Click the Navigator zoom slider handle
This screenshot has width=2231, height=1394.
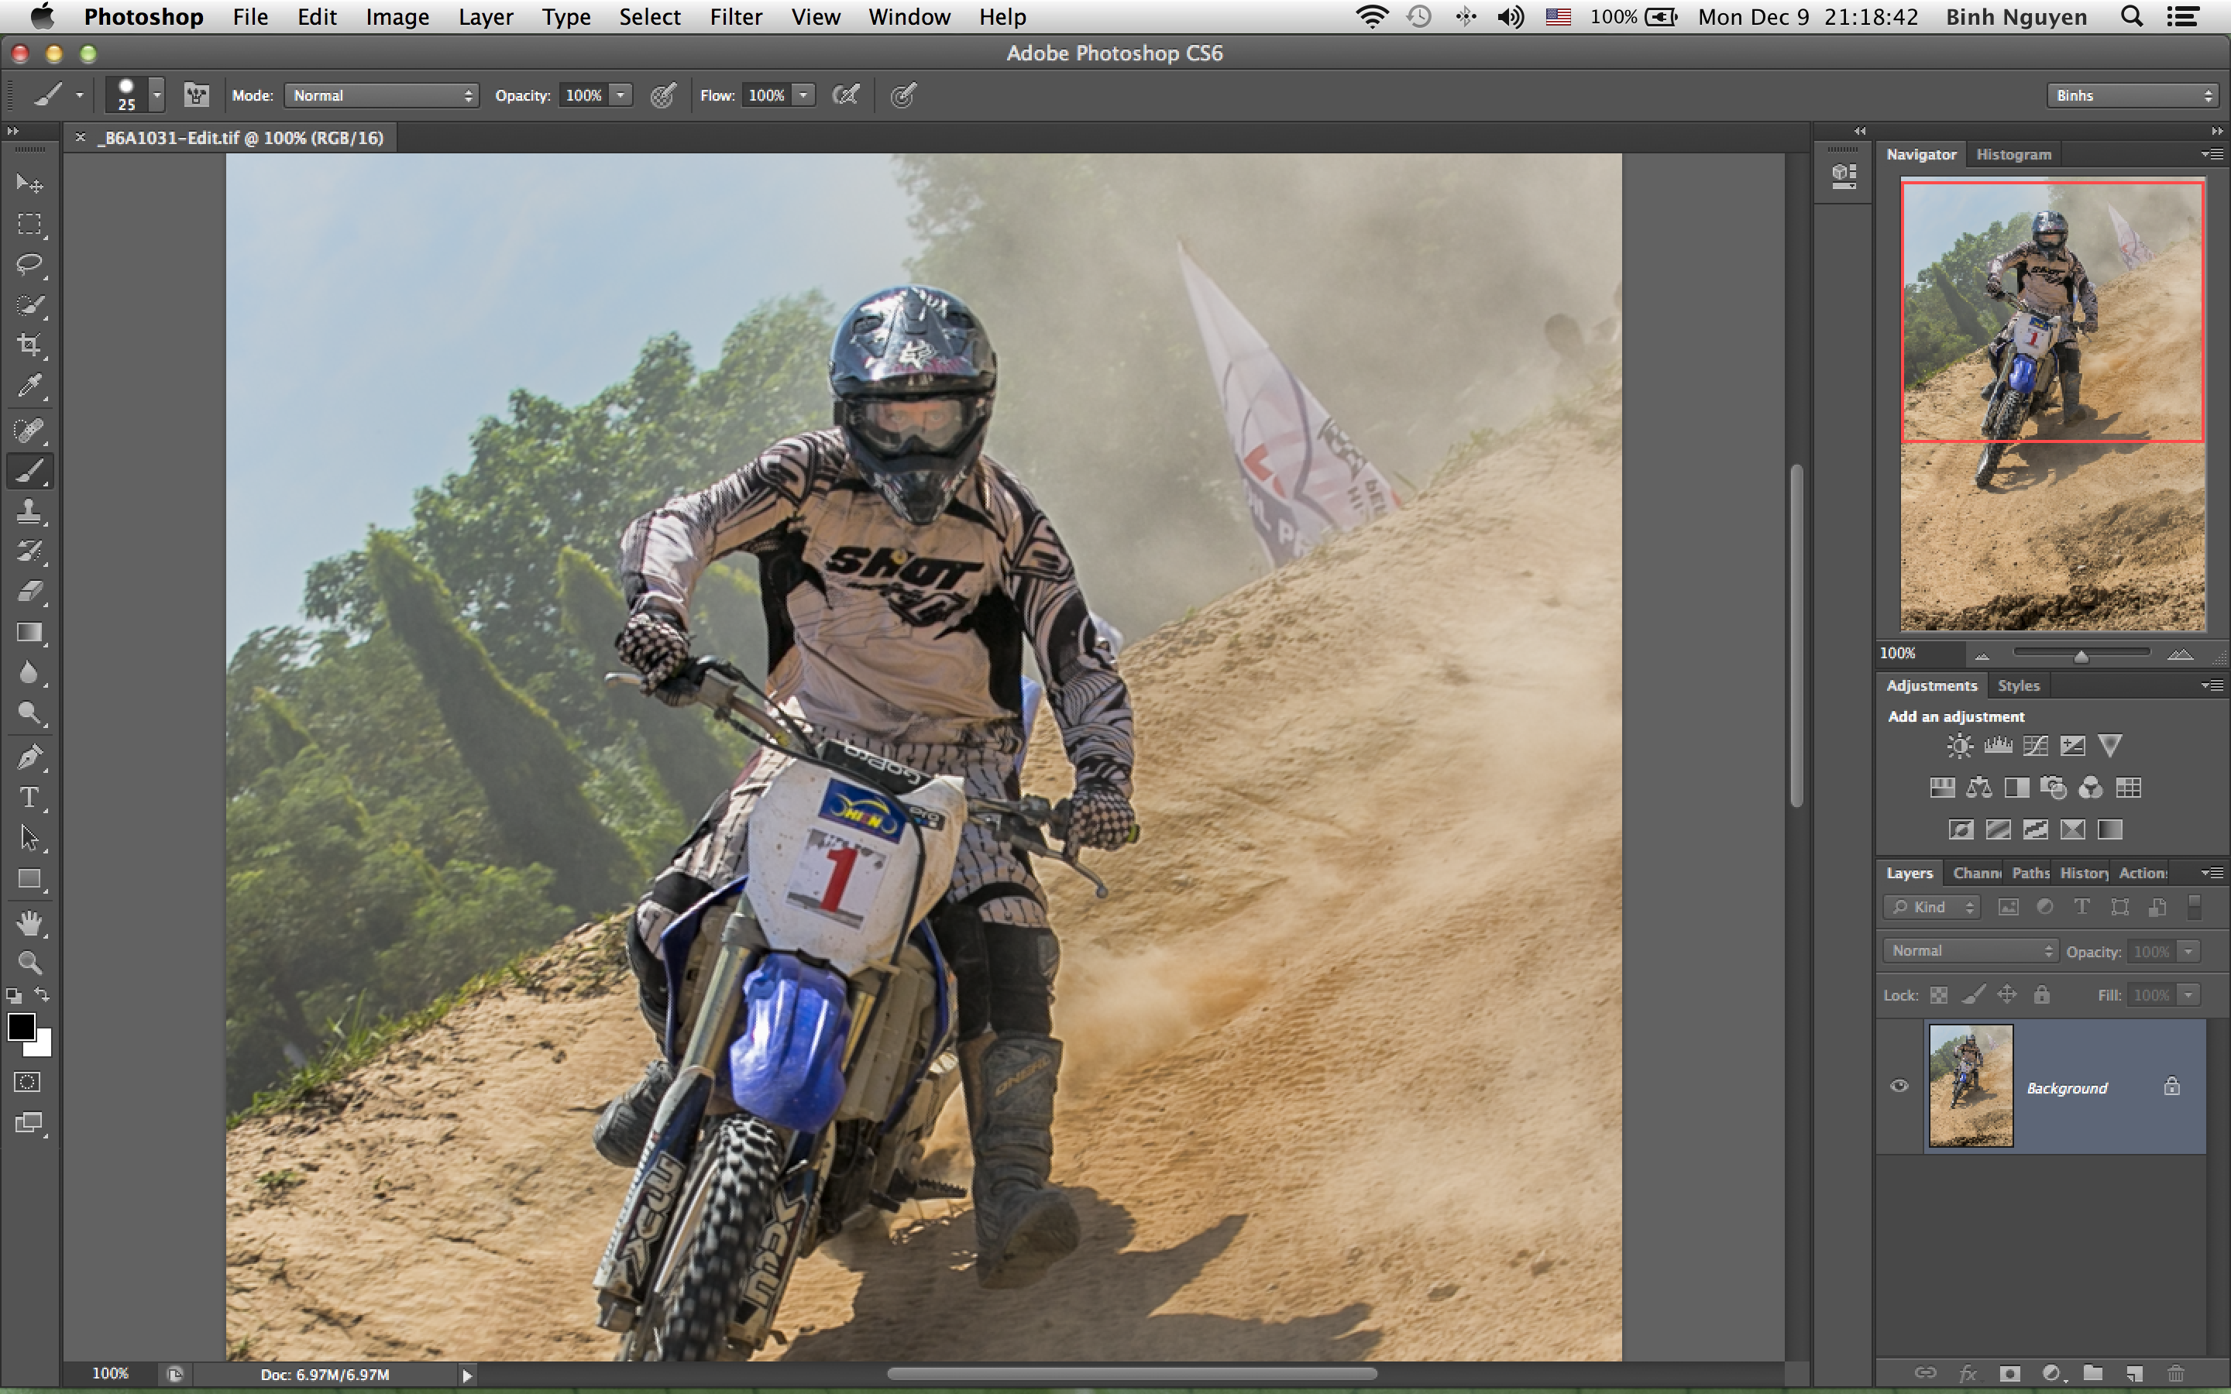click(2081, 655)
